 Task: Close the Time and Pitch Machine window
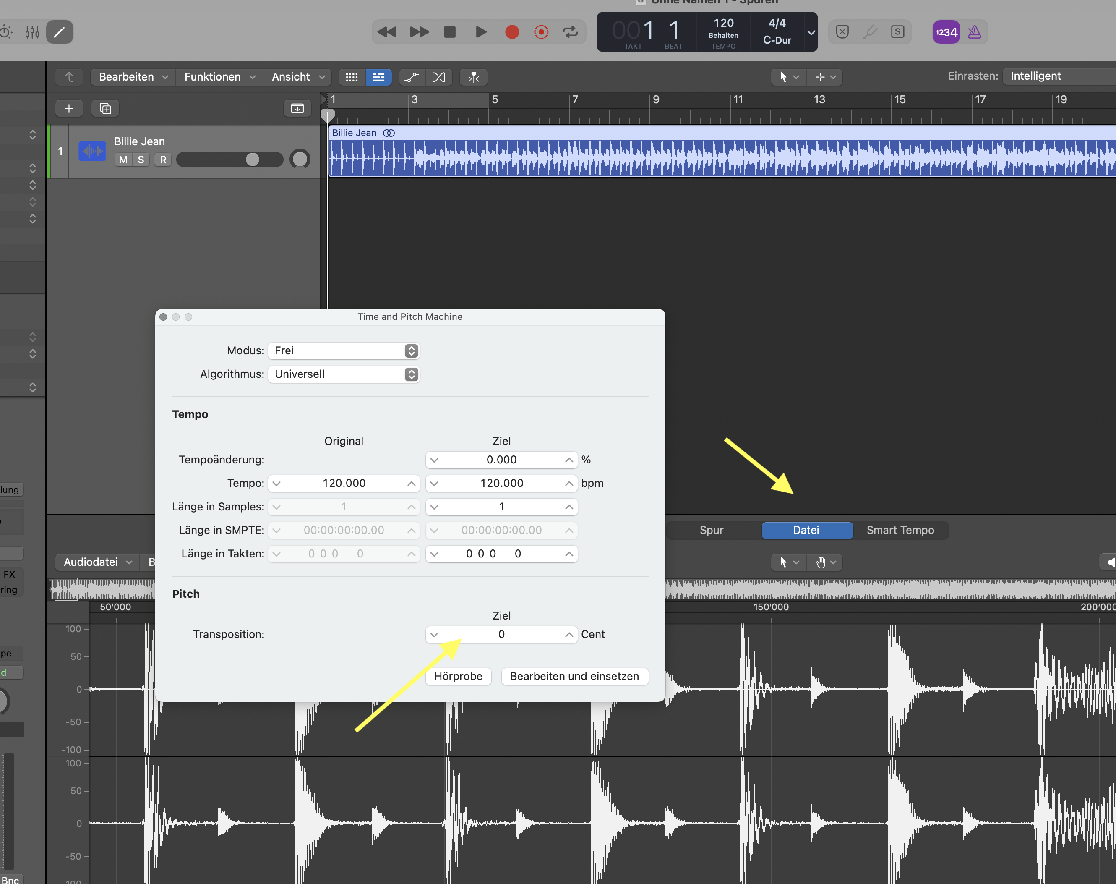(163, 317)
